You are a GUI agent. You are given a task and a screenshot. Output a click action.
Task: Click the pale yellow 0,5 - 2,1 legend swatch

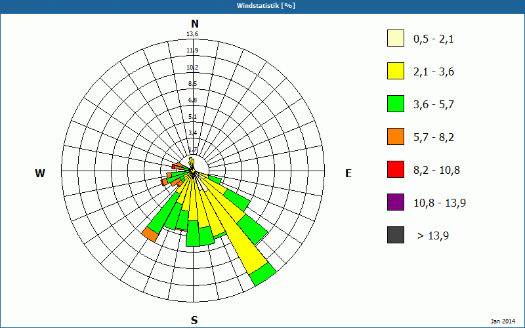(396, 38)
